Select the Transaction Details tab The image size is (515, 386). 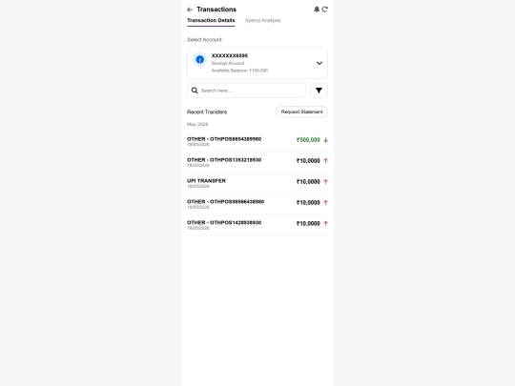click(x=211, y=20)
